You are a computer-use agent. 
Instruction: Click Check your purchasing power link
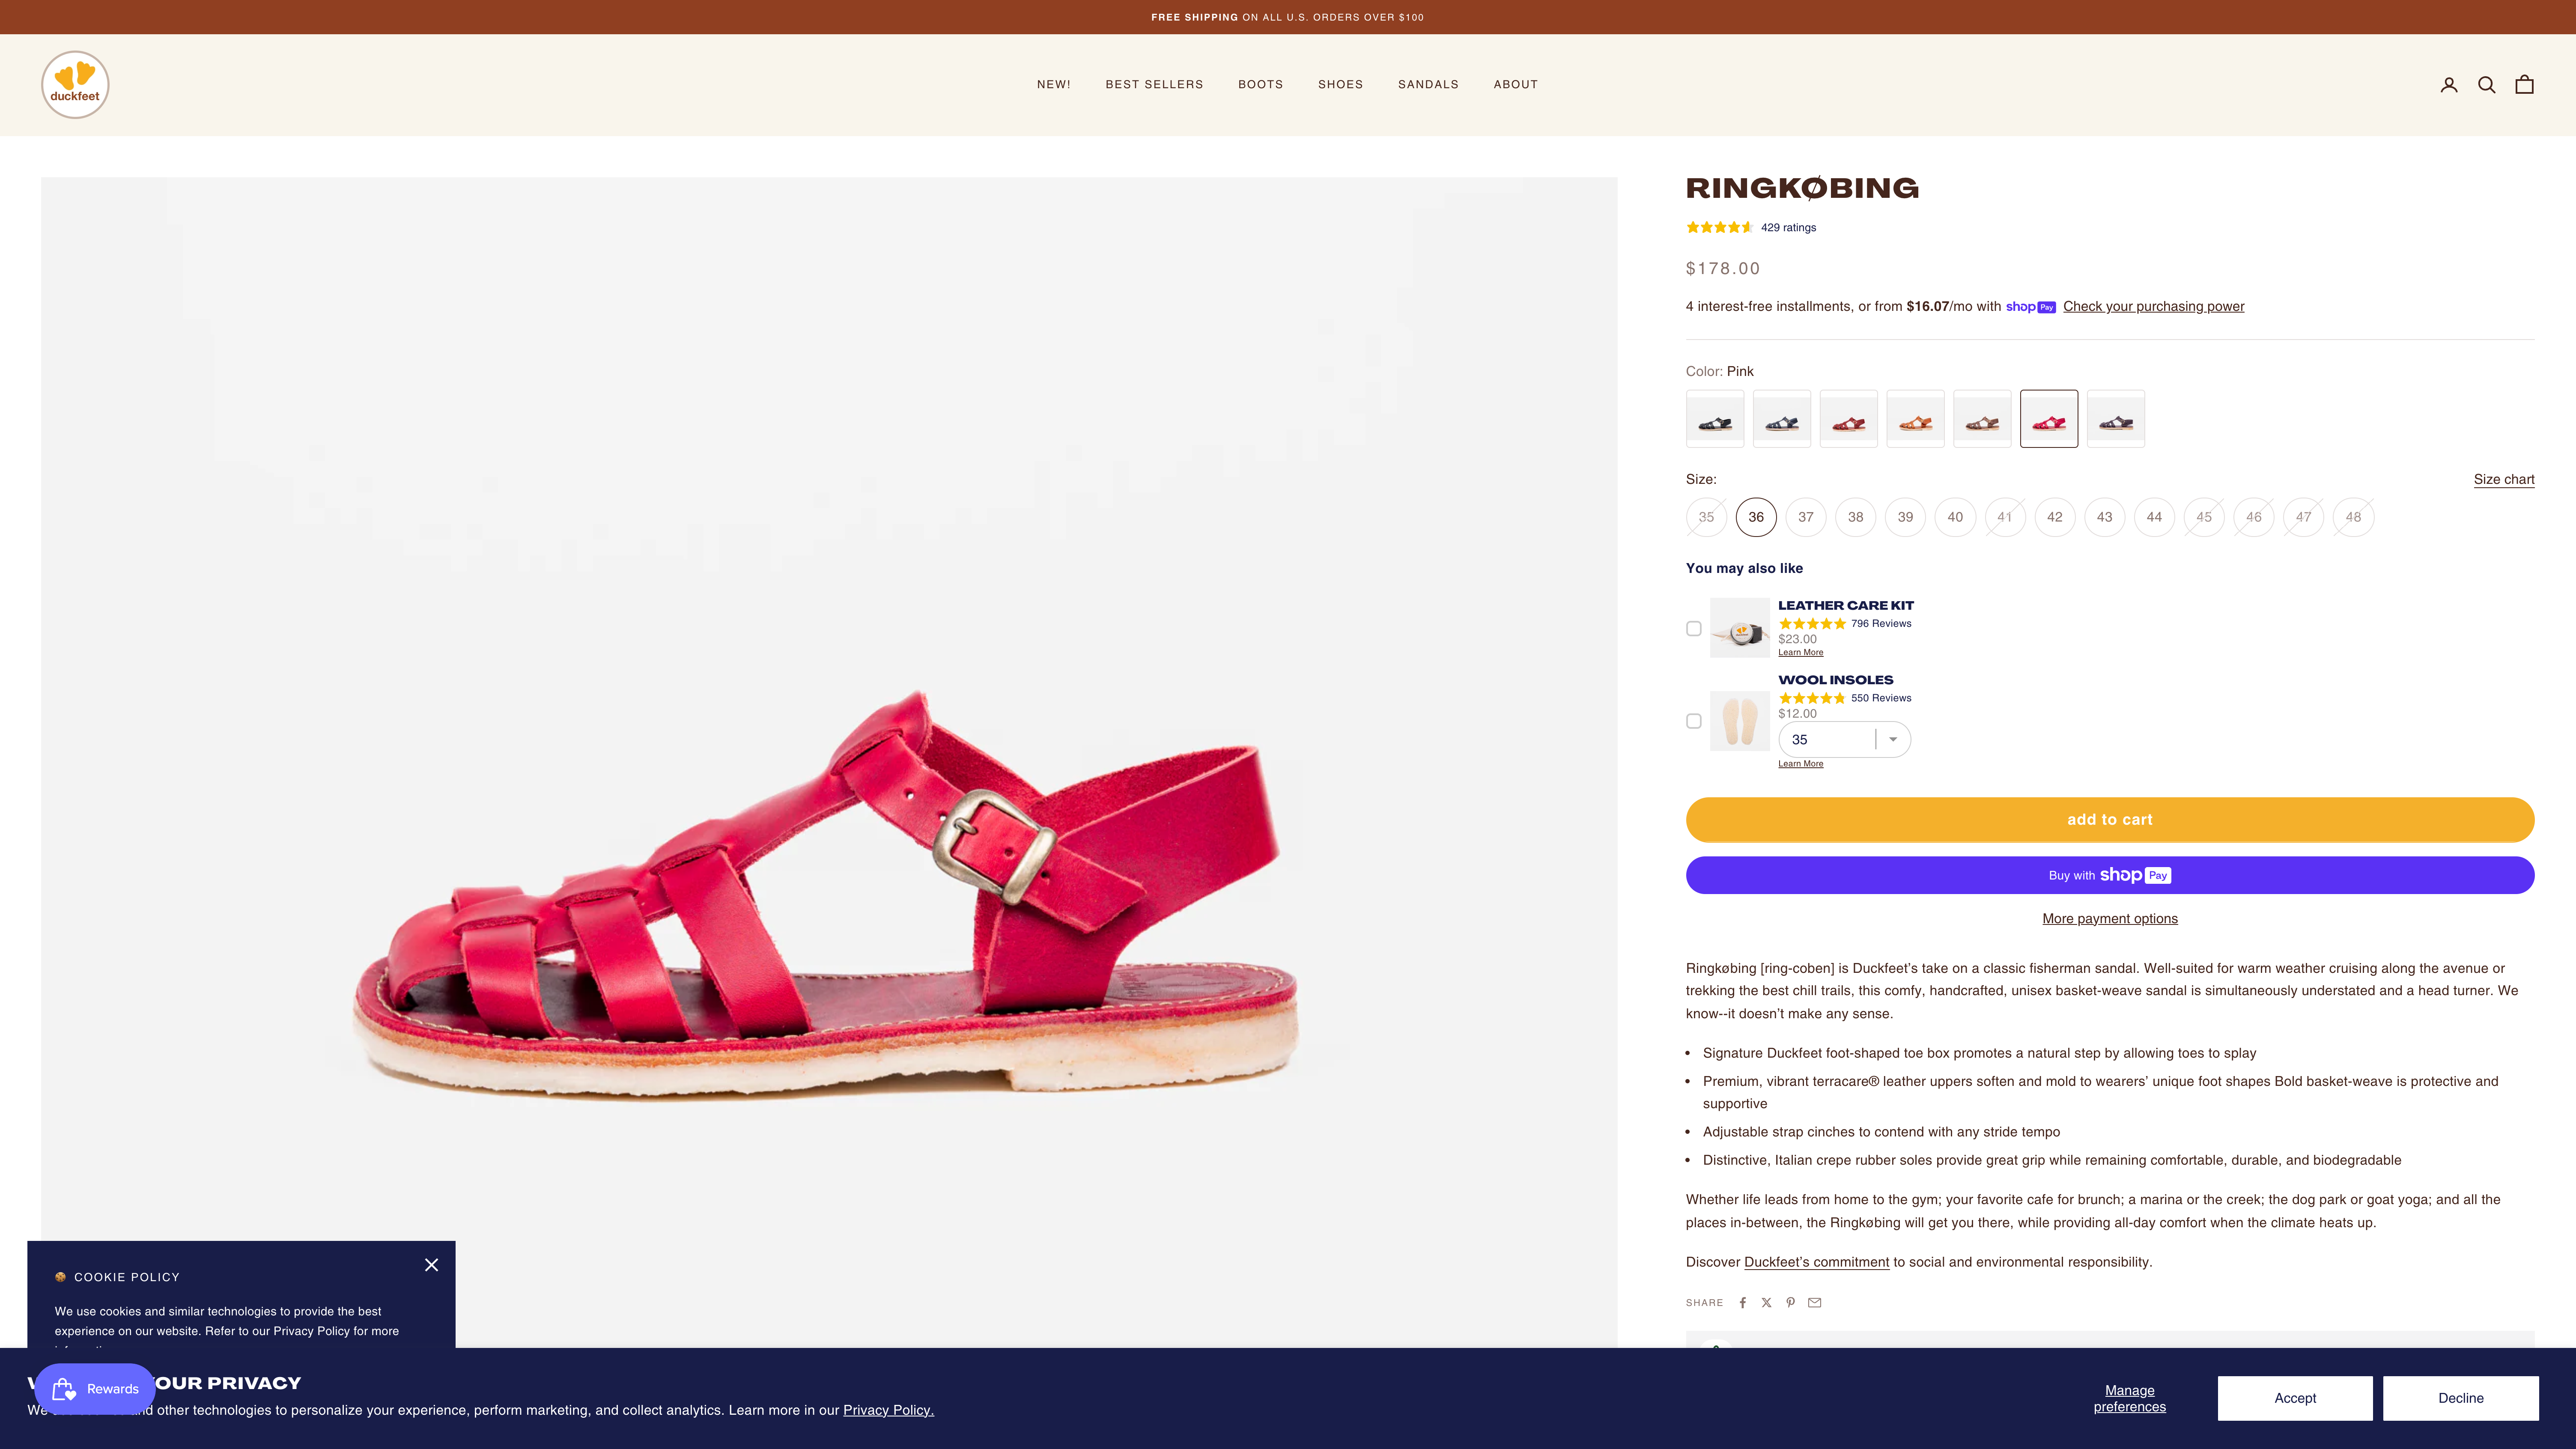[x=2154, y=307]
